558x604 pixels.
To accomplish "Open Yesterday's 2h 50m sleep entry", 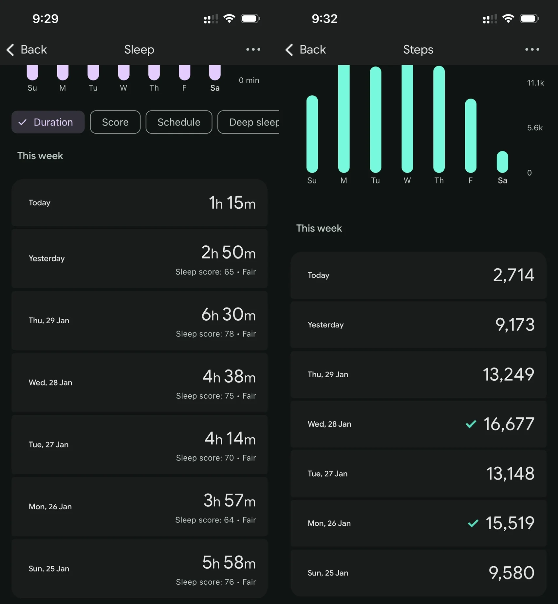I will click(139, 259).
